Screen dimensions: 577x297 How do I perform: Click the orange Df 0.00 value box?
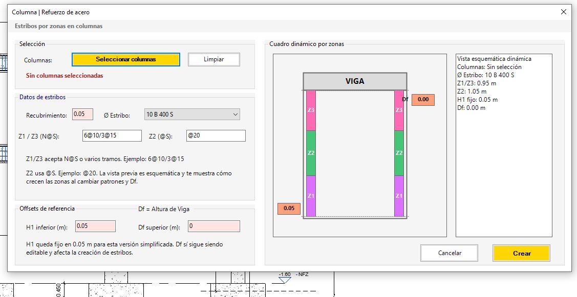pyautogui.click(x=423, y=100)
